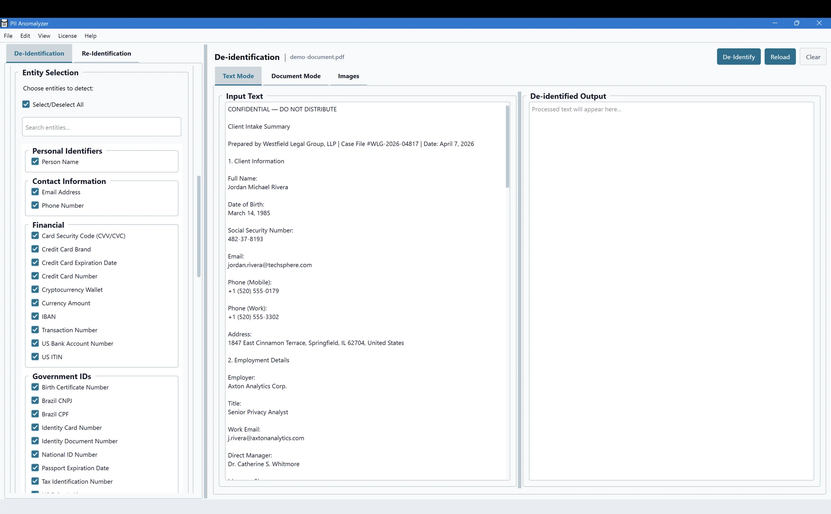
Task: Toggle the Credit Card Number checkbox
Action: pos(35,276)
